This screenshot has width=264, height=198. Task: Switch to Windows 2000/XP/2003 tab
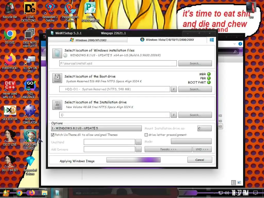point(88,40)
